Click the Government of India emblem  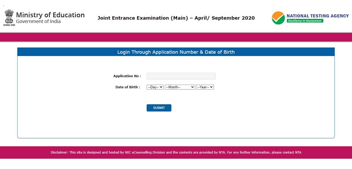[x=9, y=16]
